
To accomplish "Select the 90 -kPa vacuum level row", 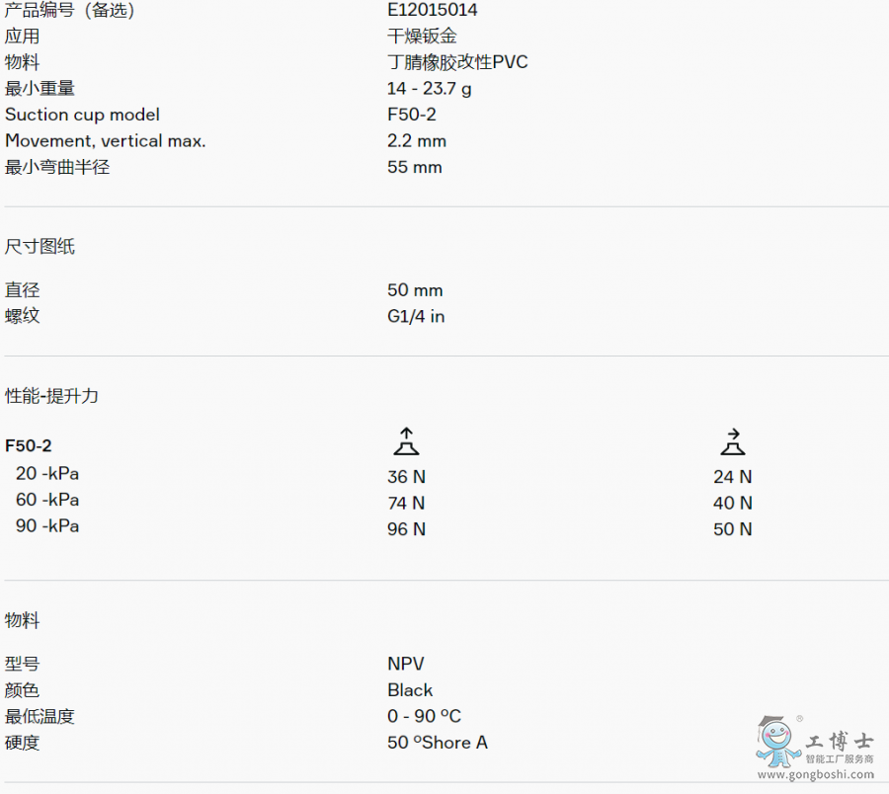I will [x=47, y=526].
